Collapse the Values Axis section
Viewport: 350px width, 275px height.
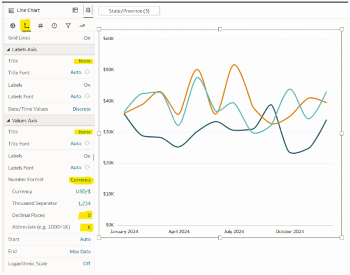point(8,121)
